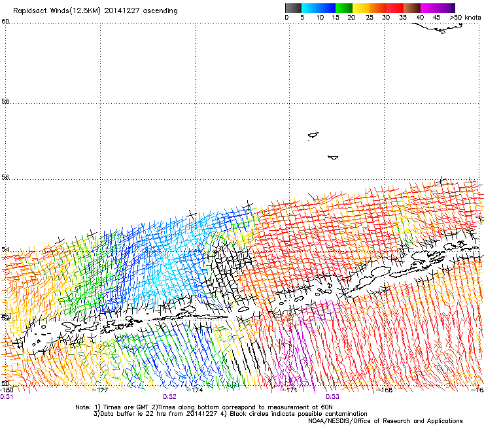Click the '10' legend scale label
Viewport: 484px width, 425px height.
click(320, 18)
